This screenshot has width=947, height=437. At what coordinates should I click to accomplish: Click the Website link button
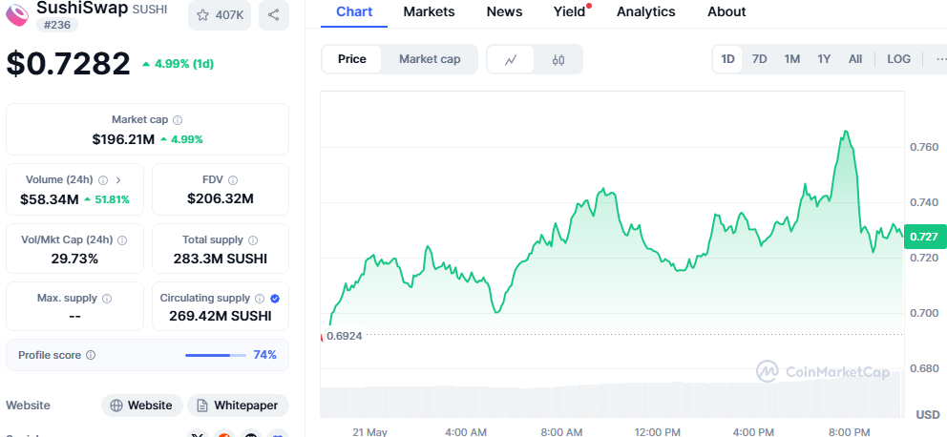click(x=142, y=406)
